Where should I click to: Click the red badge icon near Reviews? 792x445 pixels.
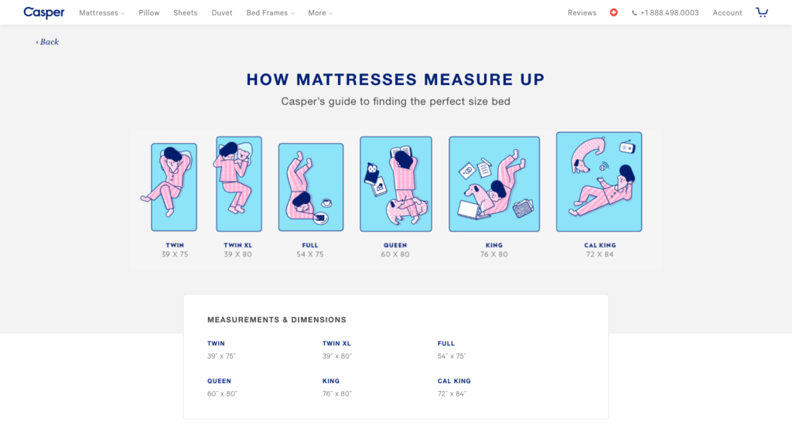(613, 12)
